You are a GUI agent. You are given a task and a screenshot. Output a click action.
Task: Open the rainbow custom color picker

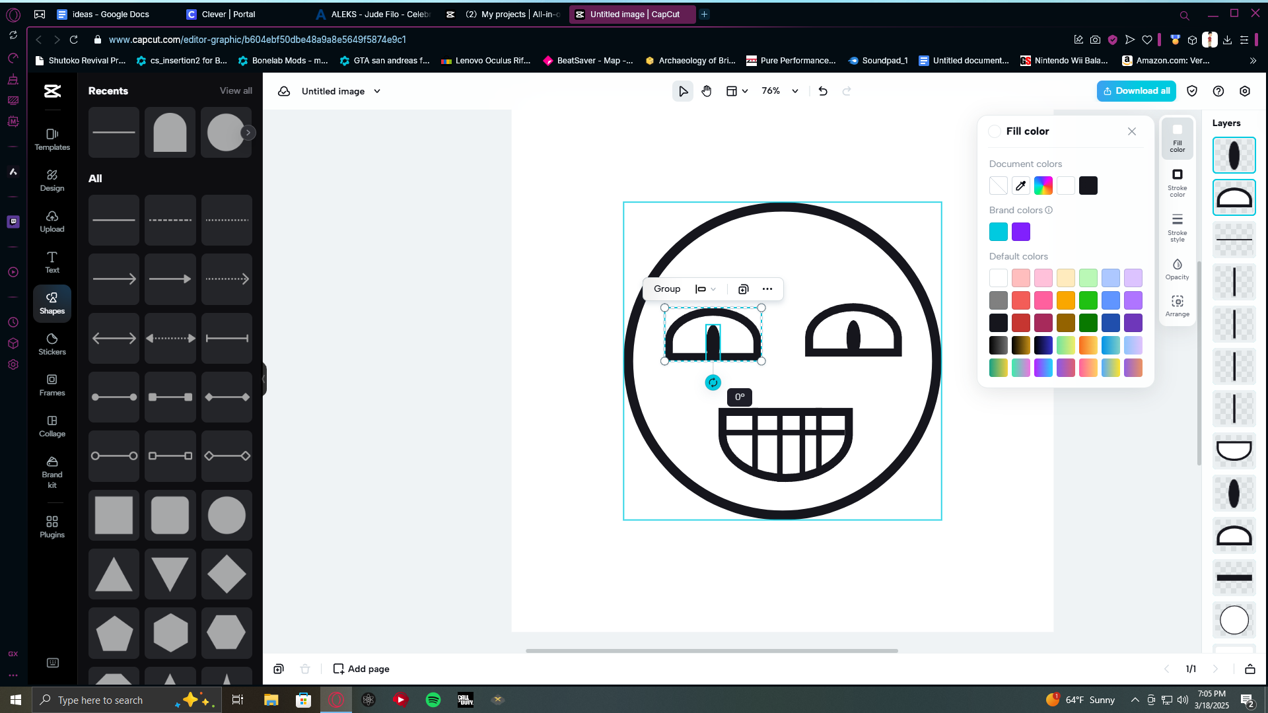(1043, 186)
